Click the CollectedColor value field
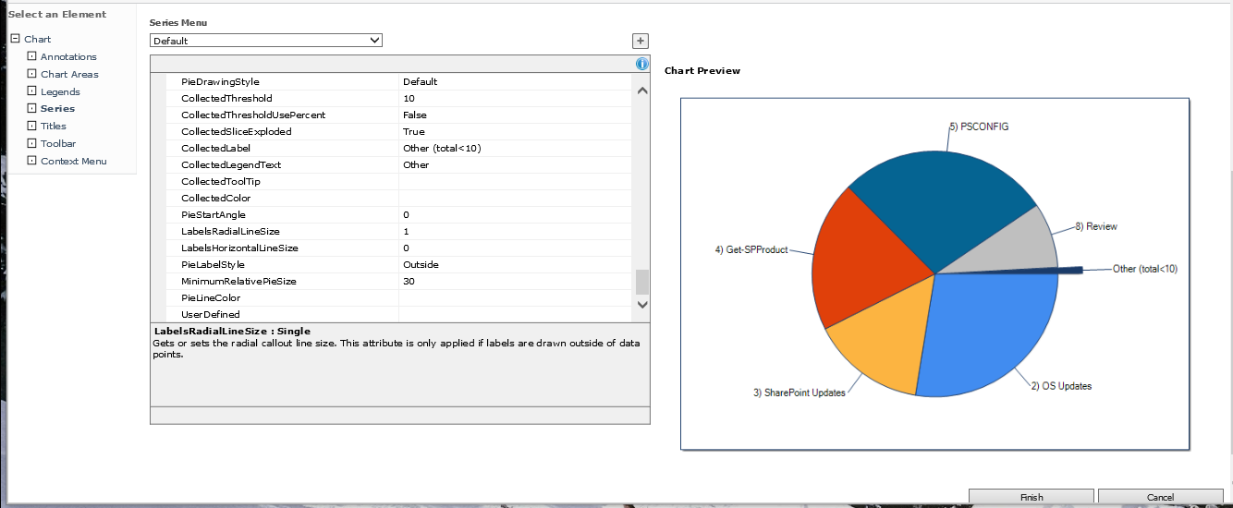The image size is (1233, 508). pyautogui.click(x=515, y=198)
